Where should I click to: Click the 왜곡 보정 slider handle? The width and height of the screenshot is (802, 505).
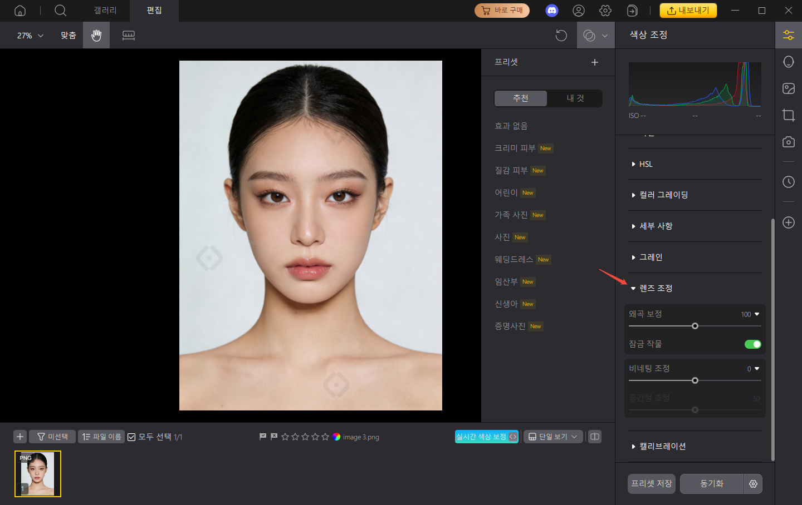[x=695, y=326]
